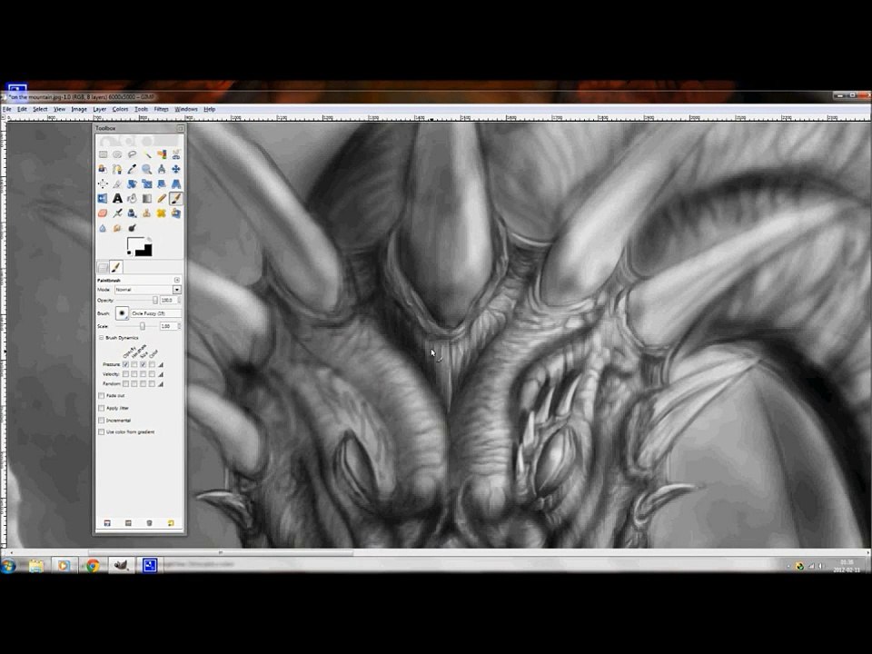Select the Paths tool
Image resolution: width=872 pixels, height=654 pixels.
(x=117, y=169)
